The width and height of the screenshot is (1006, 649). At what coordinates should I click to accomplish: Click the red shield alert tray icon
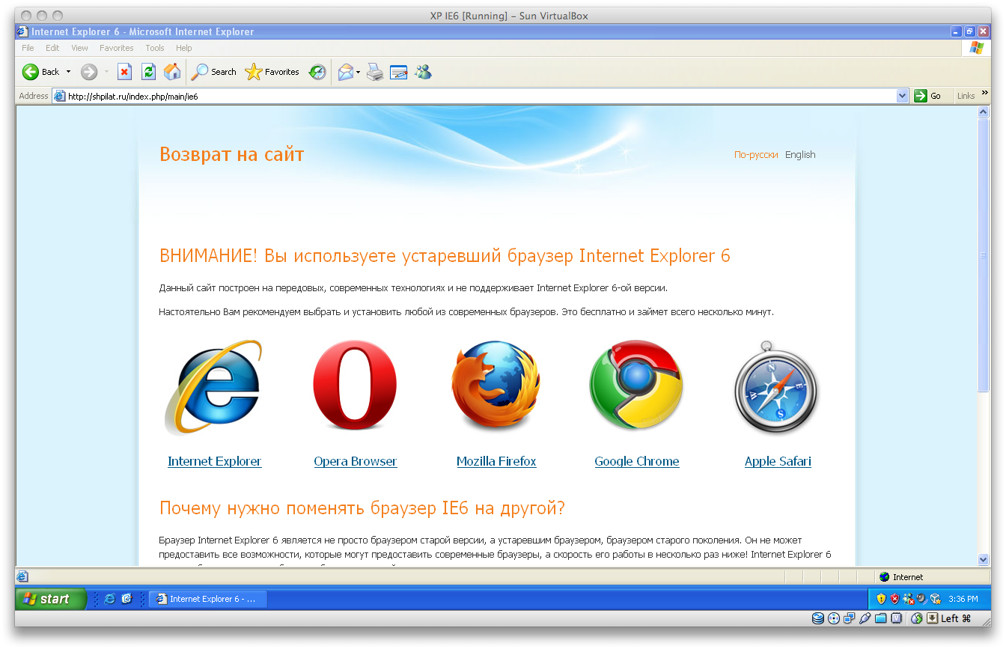pyautogui.click(x=894, y=599)
